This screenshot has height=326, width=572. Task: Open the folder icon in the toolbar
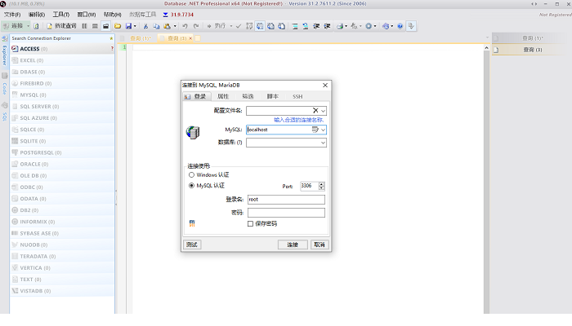click(x=118, y=26)
